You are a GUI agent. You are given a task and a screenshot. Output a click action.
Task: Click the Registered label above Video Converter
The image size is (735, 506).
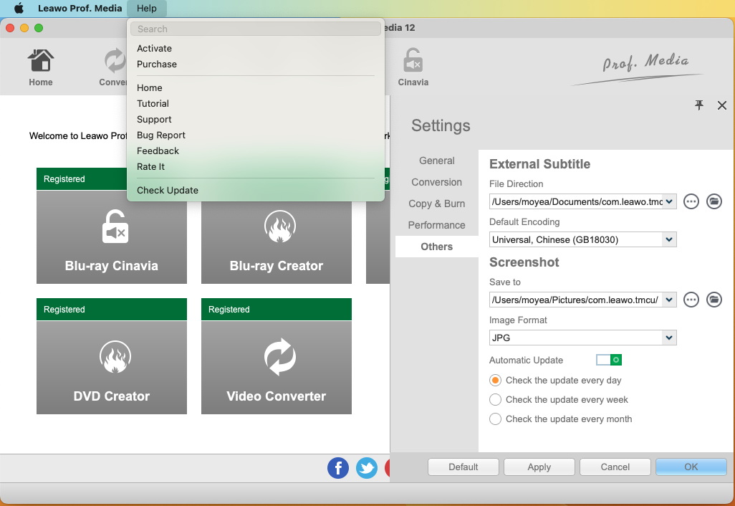pyautogui.click(x=229, y=310)
